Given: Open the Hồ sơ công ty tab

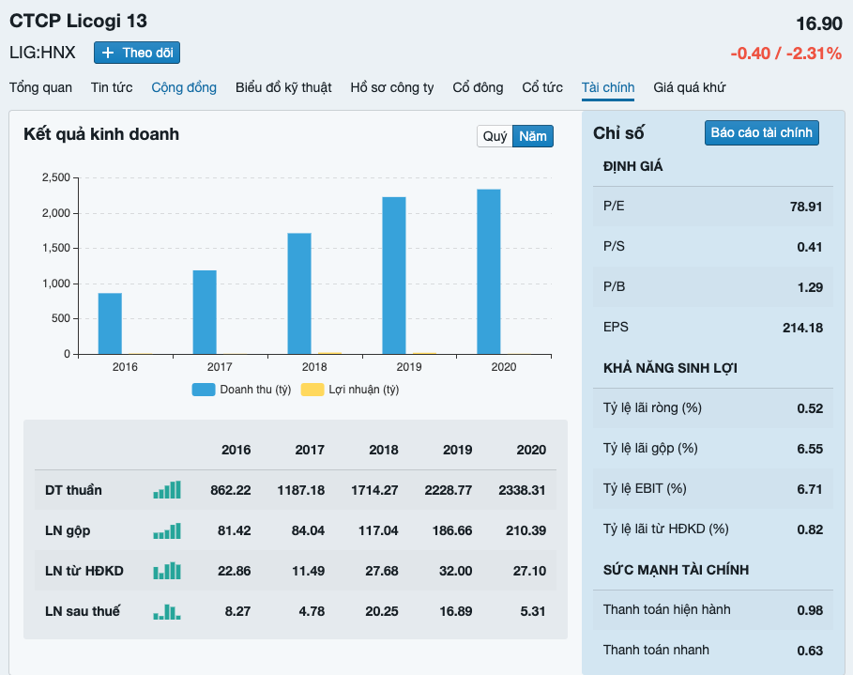Looking at the screenshot, I should (x=392, y=87).
